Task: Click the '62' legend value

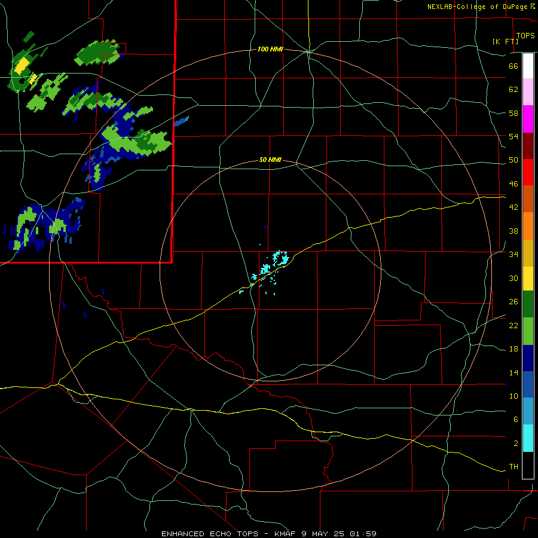Action: 513,90
